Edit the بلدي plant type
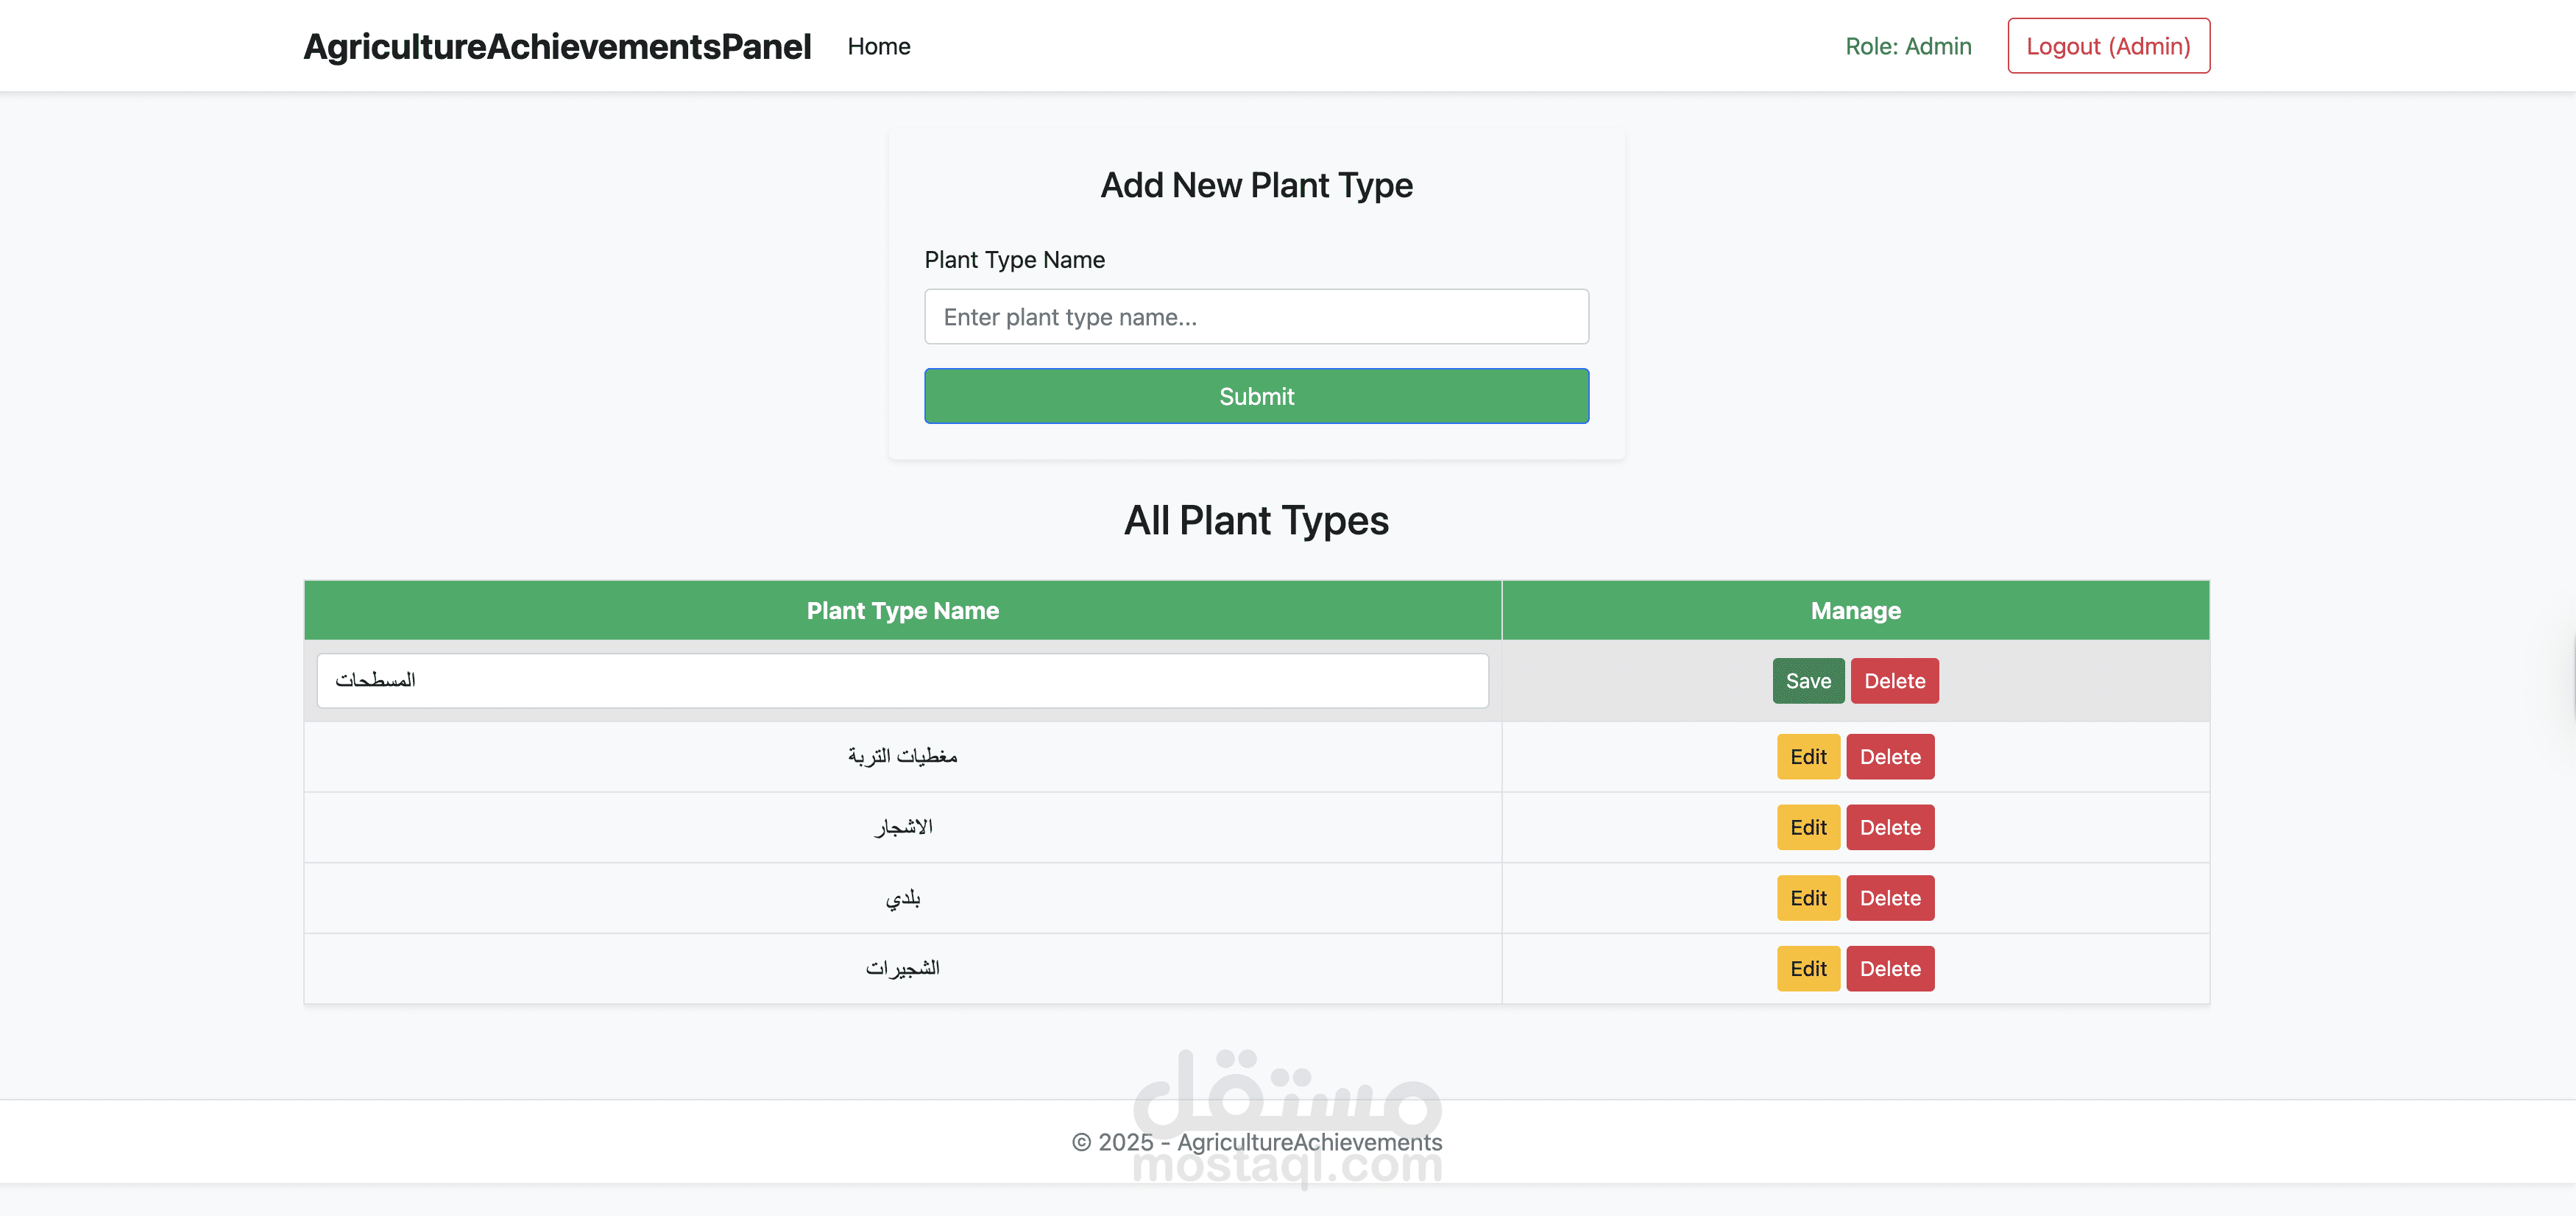This screenshot has width=2576, height=1216. pos(1808,898)
